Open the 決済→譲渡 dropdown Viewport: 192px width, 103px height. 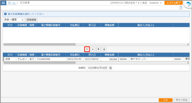(13, 20)
